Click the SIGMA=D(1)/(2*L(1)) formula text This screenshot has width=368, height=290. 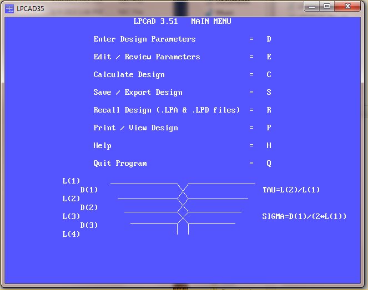point(304,217)
